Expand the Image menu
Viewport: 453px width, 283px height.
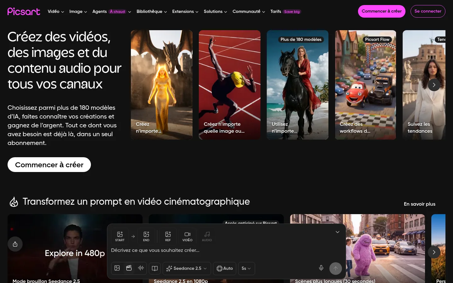tap(78, 12)
